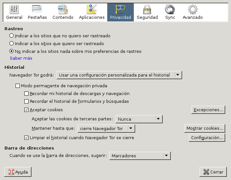Click the 'Barra de direcciones' section heading
The width and height of the screenshot is (231, 180).
coord(29,148)
